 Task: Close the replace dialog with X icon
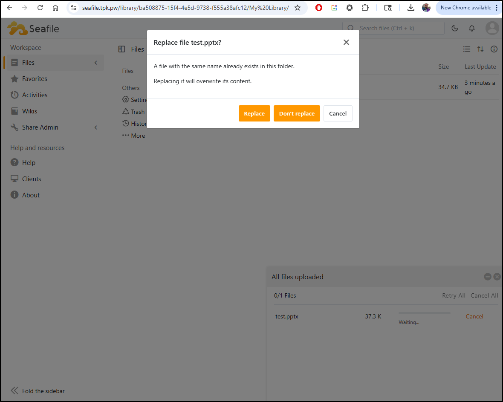click(346, 42)
